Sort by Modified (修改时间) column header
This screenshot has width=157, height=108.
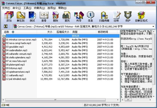tap(106, 32)
